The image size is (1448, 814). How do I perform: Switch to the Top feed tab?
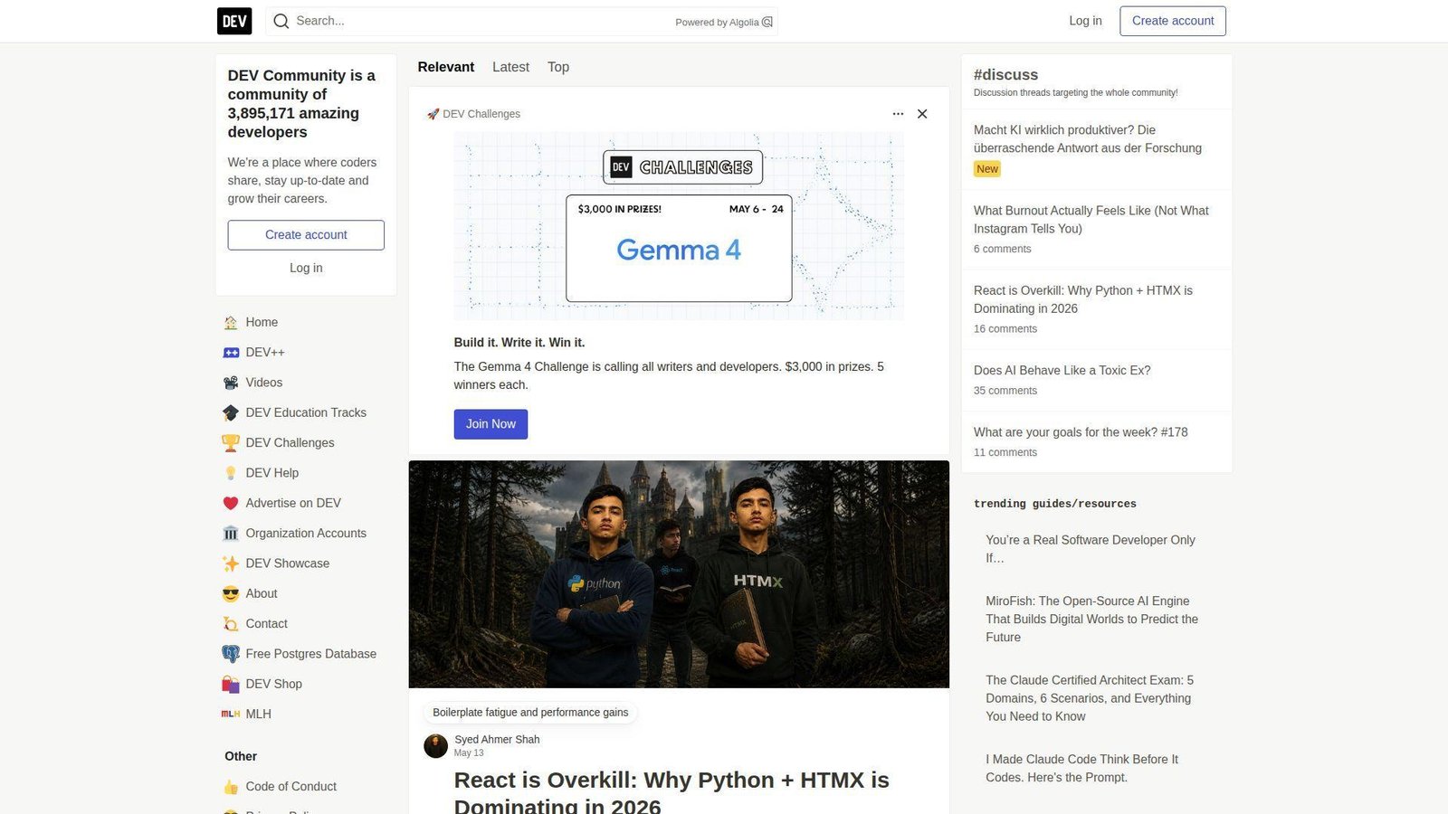(558, 67)
